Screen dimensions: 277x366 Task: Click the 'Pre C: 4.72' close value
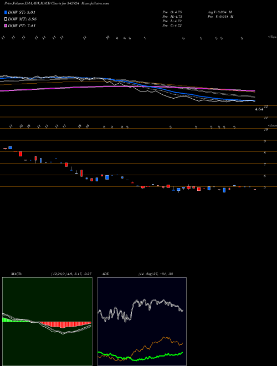[172, 26]
